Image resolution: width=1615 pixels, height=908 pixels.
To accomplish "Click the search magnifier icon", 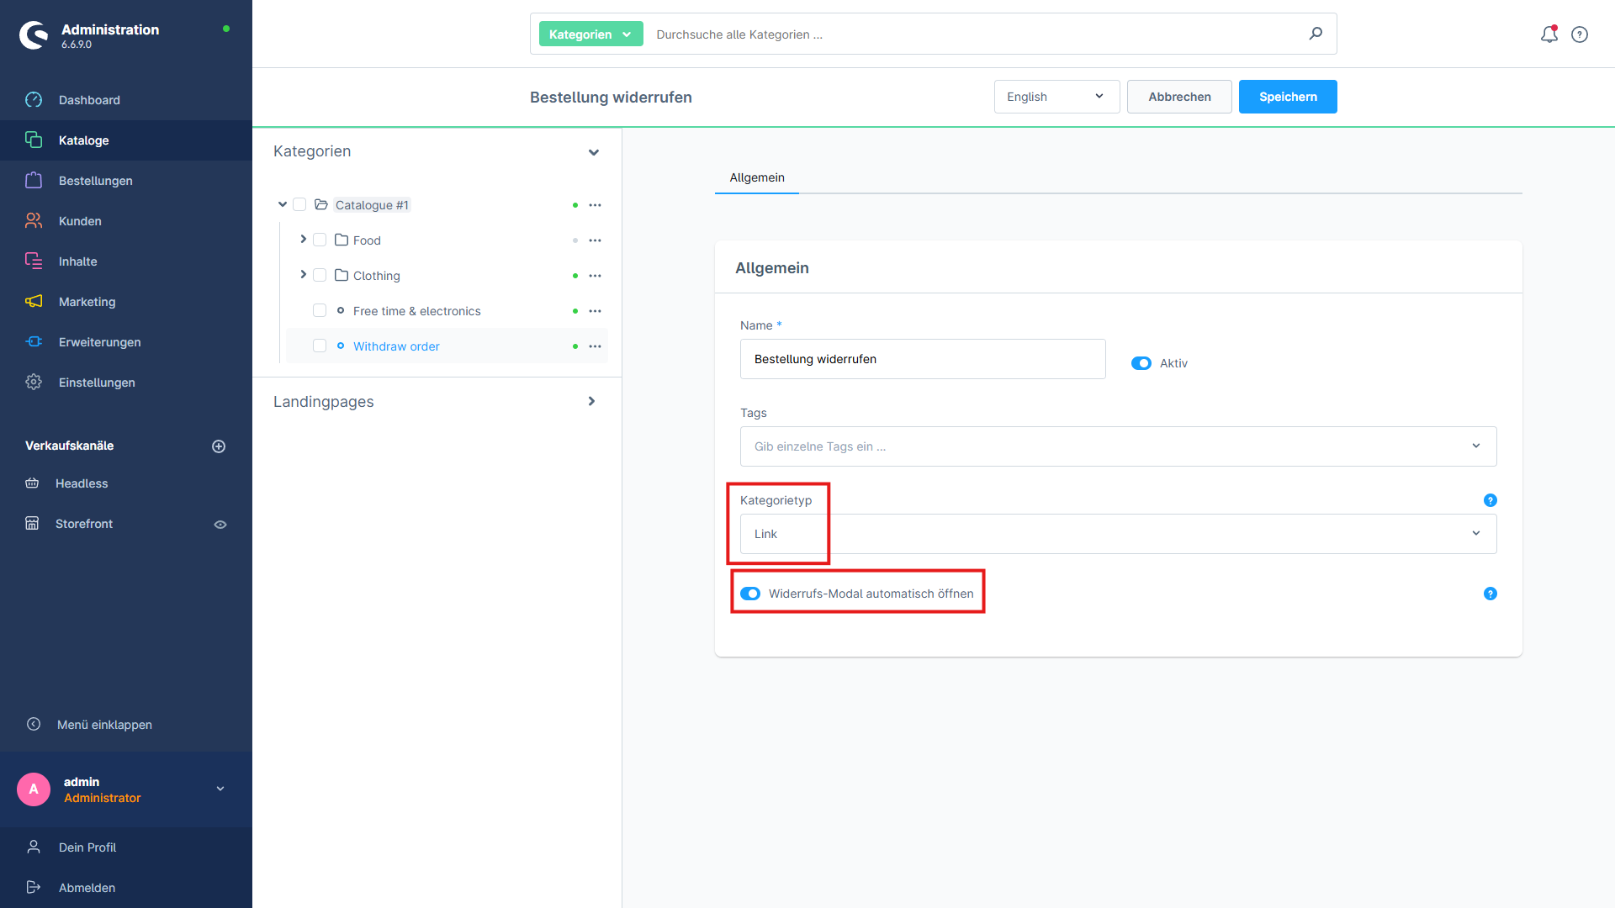I will [x=1316, y=34].
